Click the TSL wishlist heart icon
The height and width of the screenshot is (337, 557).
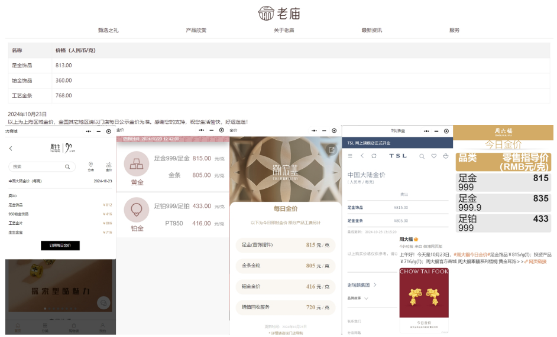tap(434, 156)
